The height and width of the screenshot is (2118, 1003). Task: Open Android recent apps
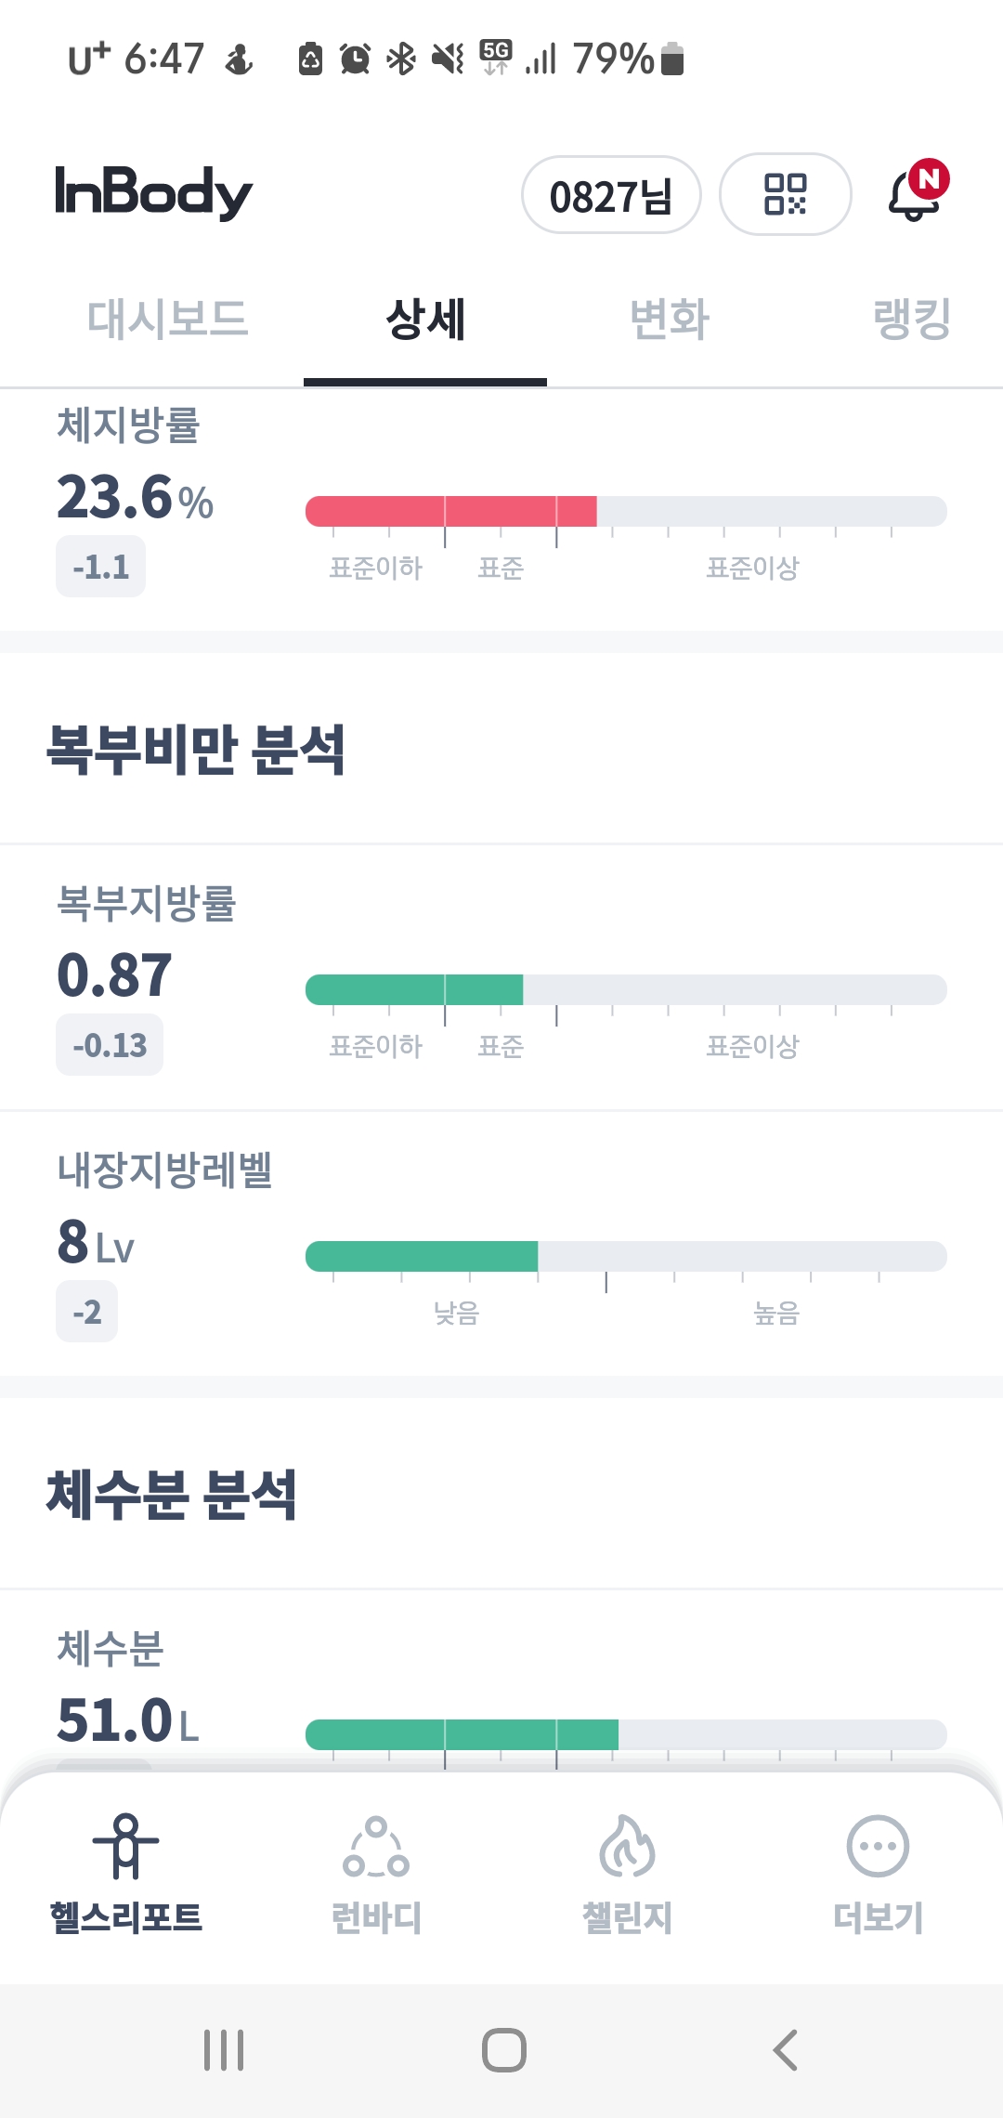coord(224,2049)
